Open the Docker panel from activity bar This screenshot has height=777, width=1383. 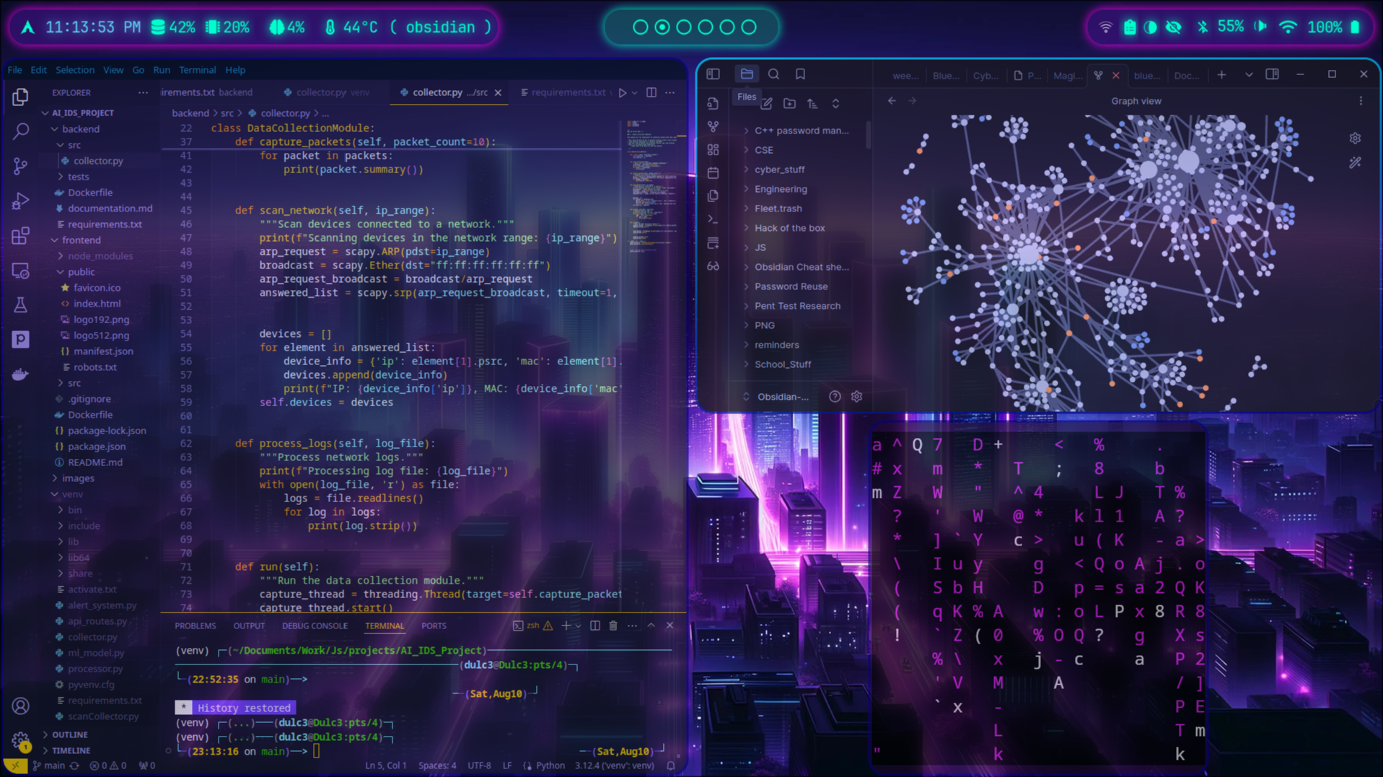pos(20,374)
